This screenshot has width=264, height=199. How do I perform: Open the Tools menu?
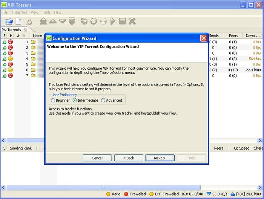tap(46, 12)
